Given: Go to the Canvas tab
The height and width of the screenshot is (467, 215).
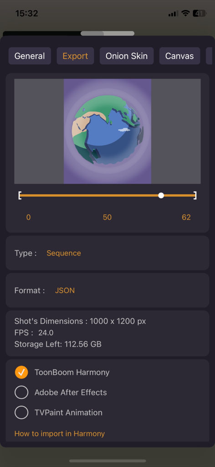Looking at the screenshot, I should point(179,56).
